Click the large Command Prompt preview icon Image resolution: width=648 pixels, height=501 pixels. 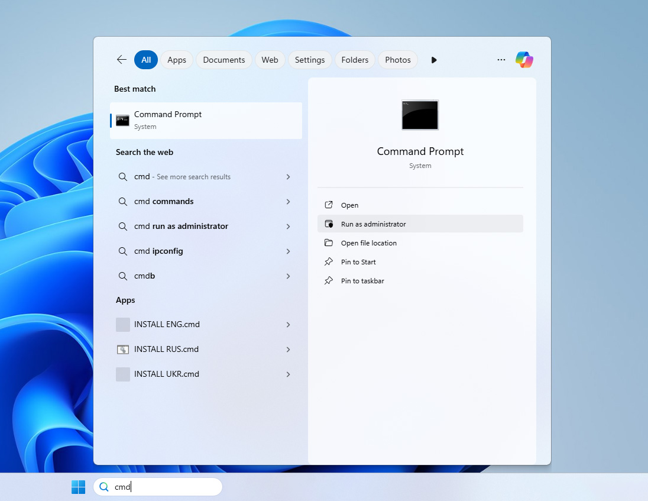click(x=420, y=115)
